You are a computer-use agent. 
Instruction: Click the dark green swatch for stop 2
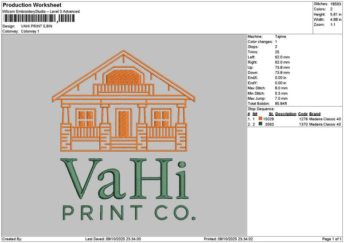260,124
